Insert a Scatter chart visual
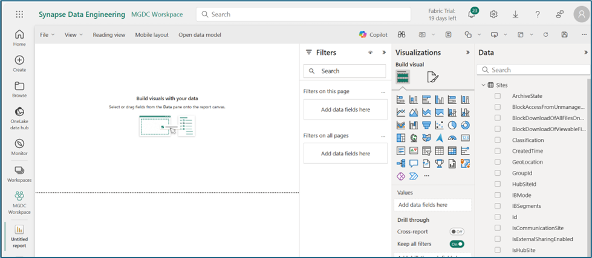This screenshot has height=258, width=592. pos(440,125)
